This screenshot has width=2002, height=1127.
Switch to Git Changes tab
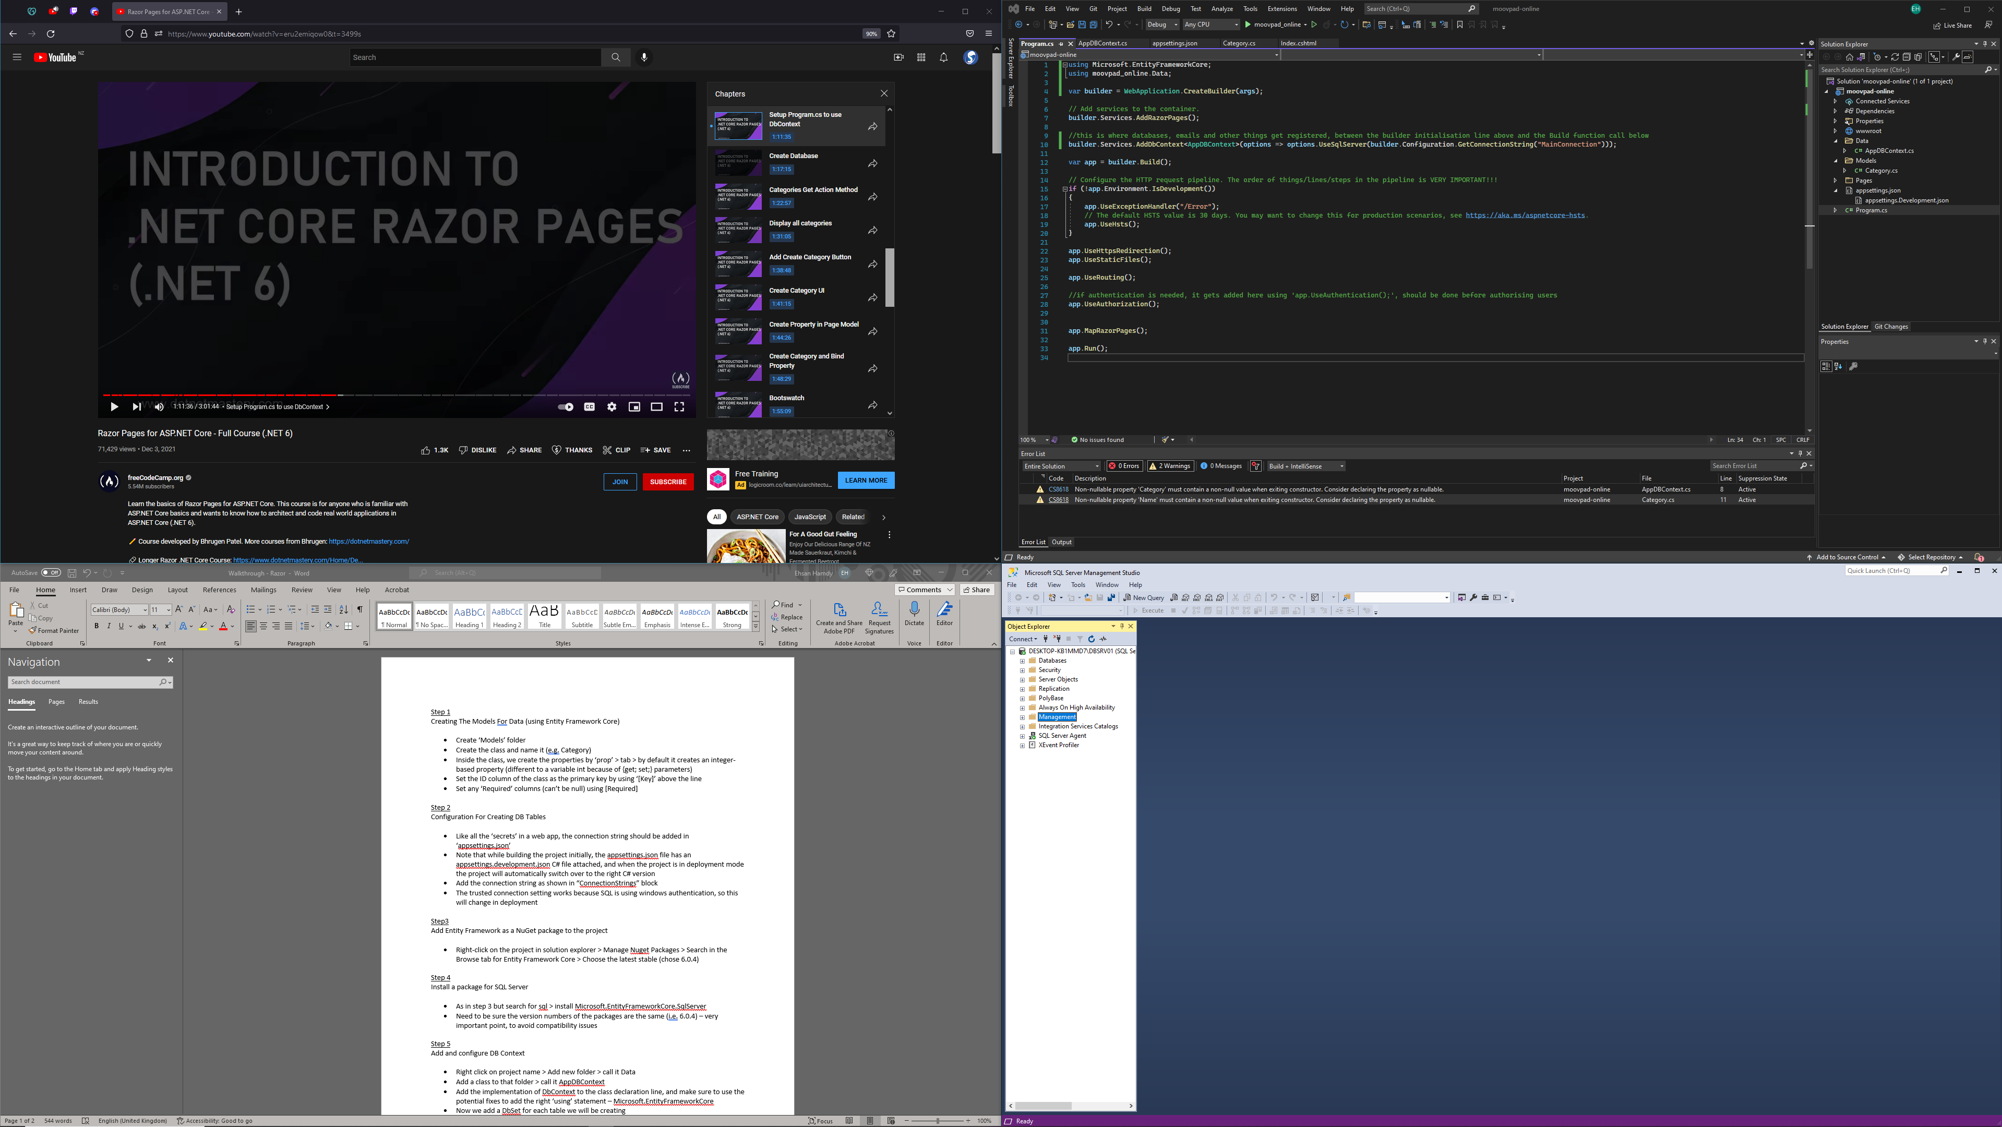click(1891, 327)
